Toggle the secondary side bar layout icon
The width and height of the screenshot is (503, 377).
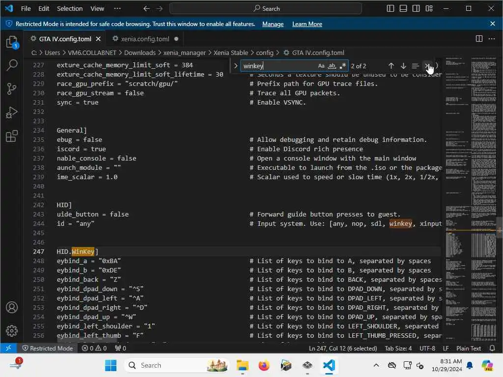[x=416, y=9]
